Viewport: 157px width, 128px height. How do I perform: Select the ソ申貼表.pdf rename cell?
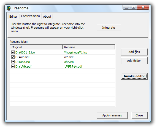[73, 66]
